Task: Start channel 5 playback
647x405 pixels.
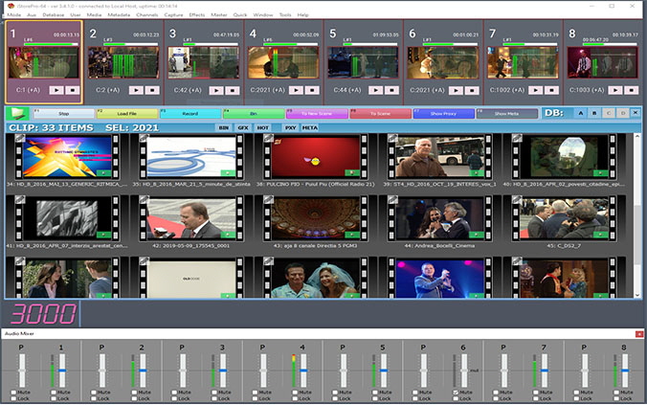Action: (x=375, y=90)
